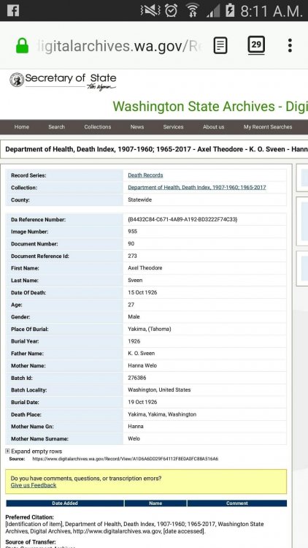Screen dimensions: 308x548
Task: Open the Home menu item
Action: point(22,127)
